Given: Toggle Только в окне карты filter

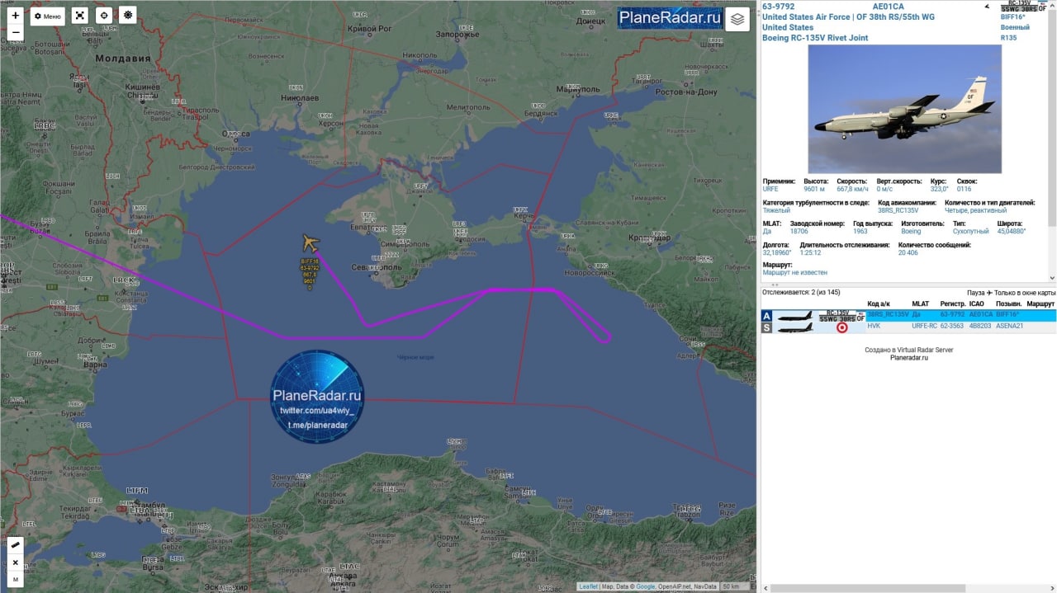Looking at the screenshot, I should [1025, 293].
